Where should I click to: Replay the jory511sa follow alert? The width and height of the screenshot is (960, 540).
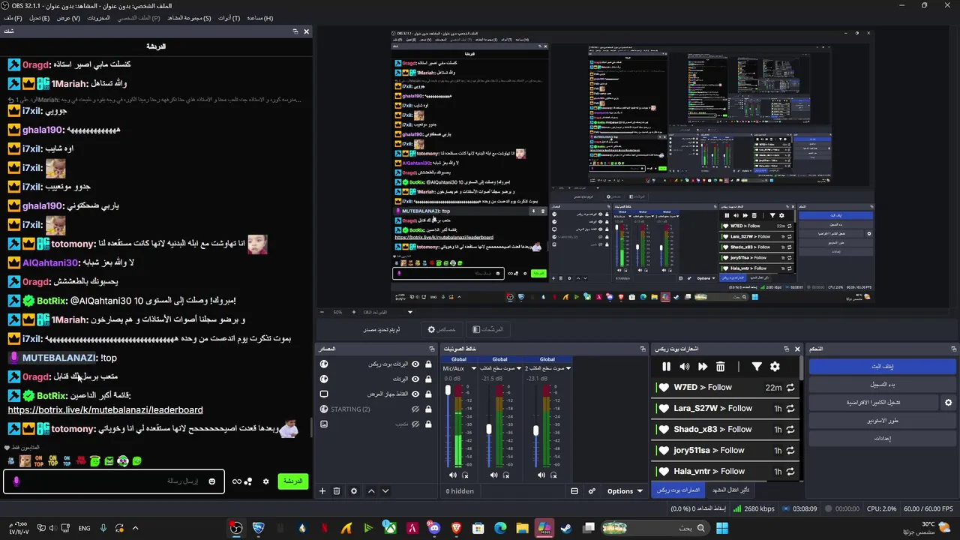[790, 451]
